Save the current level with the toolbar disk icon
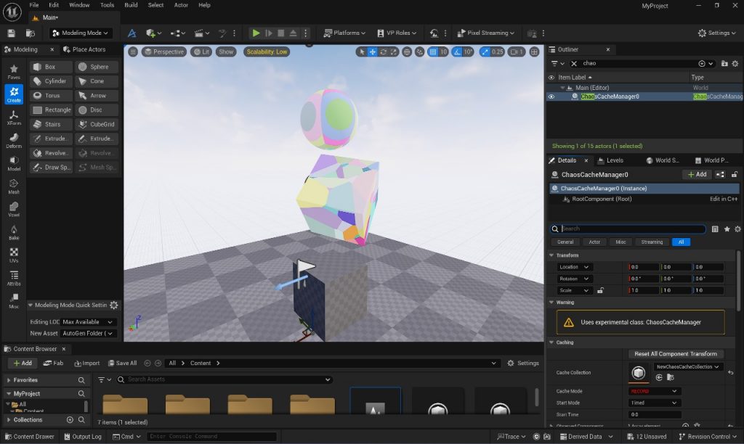Screen dimensions: 744x444 pos(11,33)
